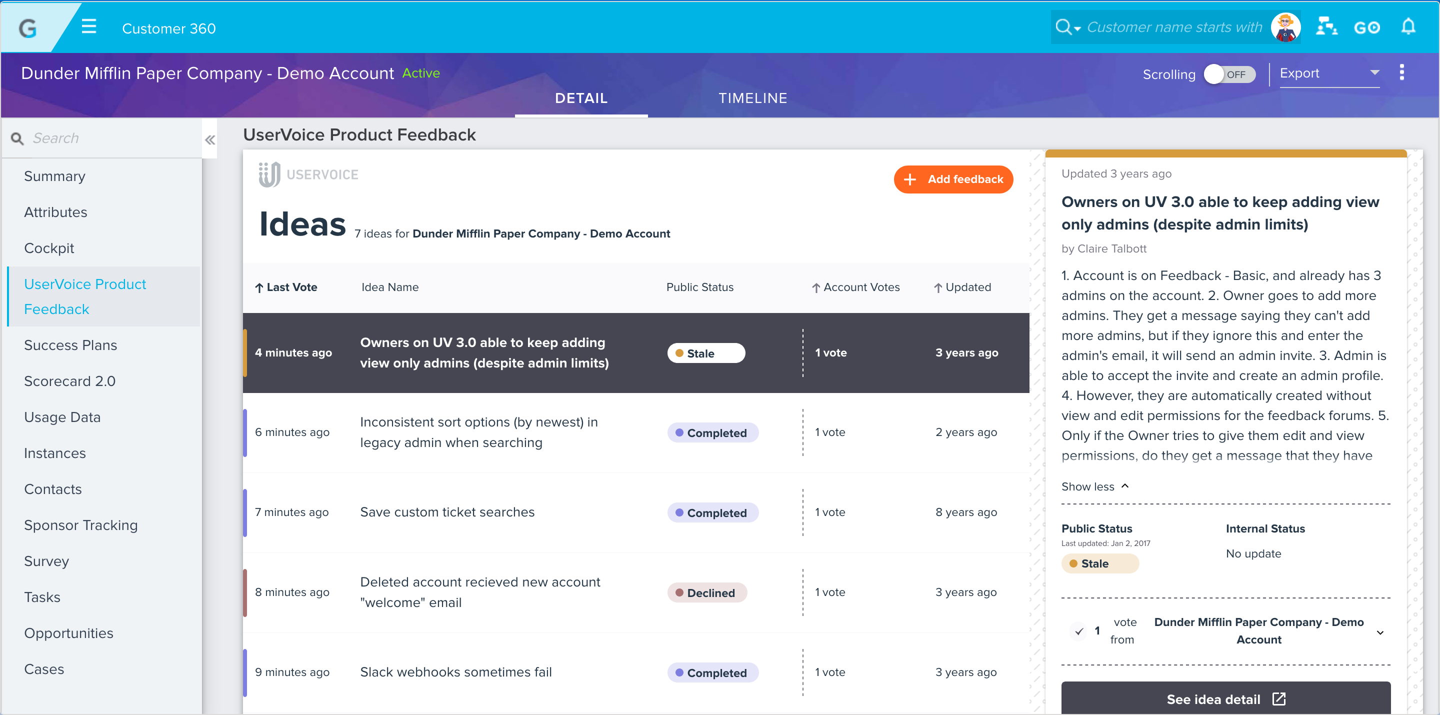Viewport: 1440px width, 715px height.
Task: Open Success Plans in the sidebar
Action: pos(70,345)
